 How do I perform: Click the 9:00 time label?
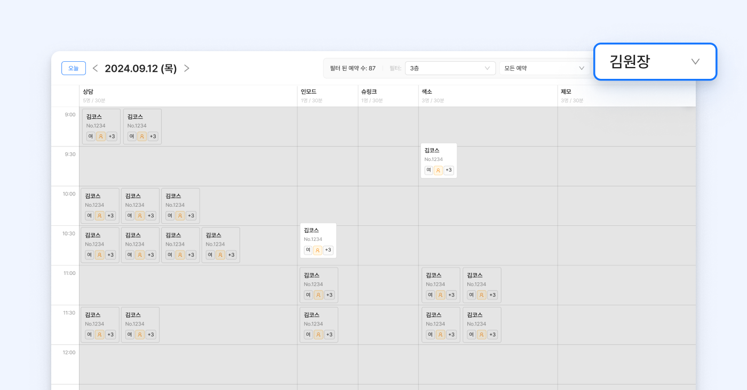pos(70,115)
